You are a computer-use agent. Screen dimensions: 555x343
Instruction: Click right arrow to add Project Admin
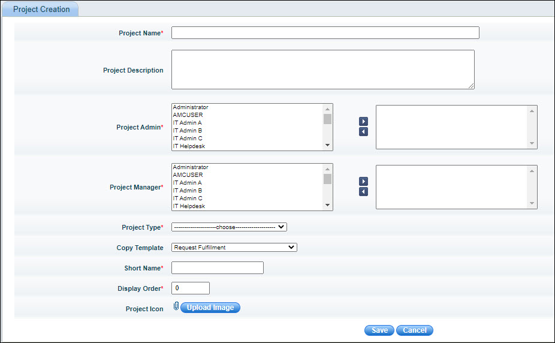[363, 122]
